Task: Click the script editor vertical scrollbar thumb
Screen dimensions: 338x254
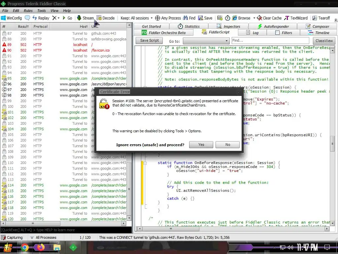Action: [332, 144]
